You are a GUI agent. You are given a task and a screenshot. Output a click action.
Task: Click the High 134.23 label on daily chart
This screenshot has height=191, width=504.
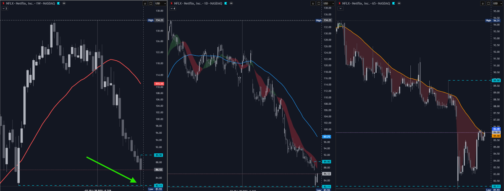click(x=324, y=20)
